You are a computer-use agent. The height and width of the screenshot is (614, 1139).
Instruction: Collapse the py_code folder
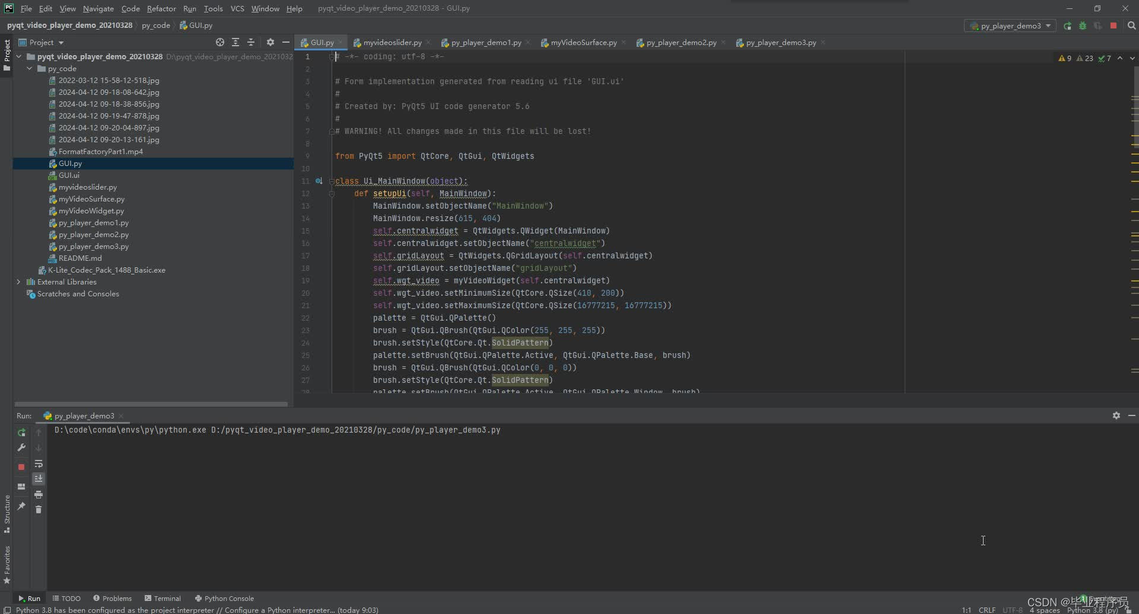click(30, 68)
